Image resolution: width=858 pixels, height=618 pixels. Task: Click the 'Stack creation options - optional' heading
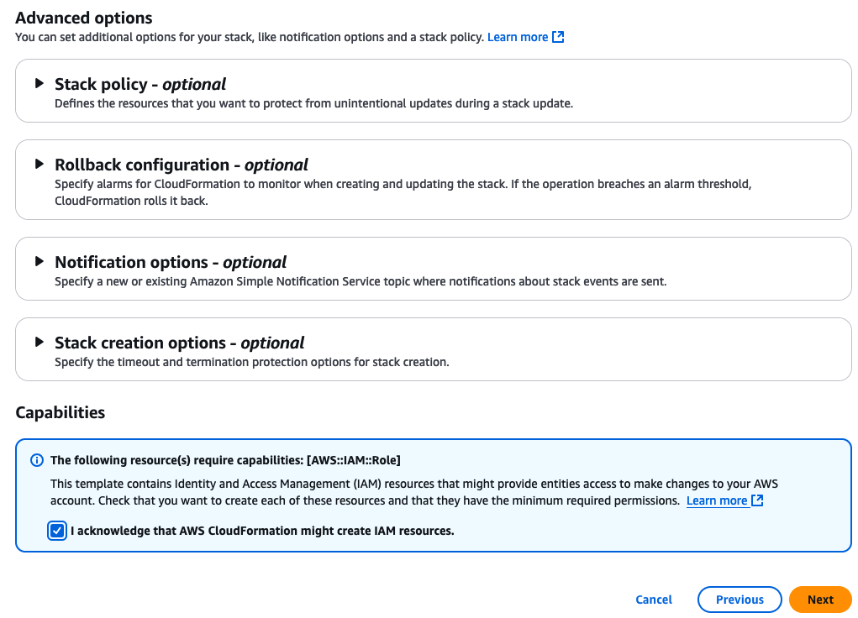pos(180,343)
